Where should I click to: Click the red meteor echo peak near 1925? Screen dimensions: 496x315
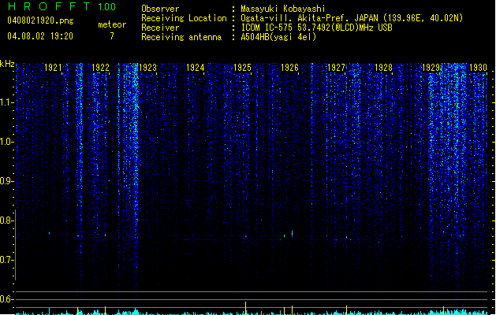pos(246,236)
